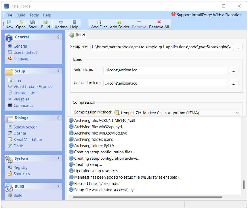Image resolution: width=248 pixels, height=209 pixels.
Task: Click the Update toolbar icon
Action: pyautogui.click(x=61, y=22)
